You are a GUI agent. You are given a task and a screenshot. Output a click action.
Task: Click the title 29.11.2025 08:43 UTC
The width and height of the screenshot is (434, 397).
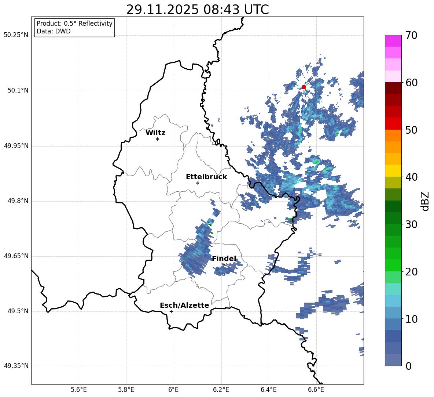(198, 10)
